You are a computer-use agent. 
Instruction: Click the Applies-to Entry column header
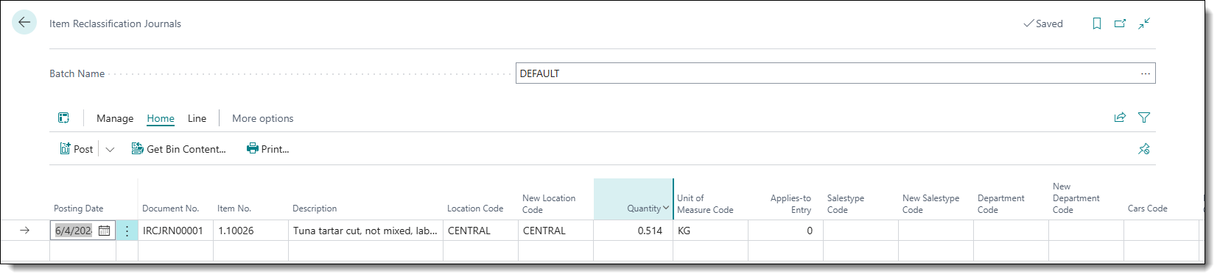point(790,204)
